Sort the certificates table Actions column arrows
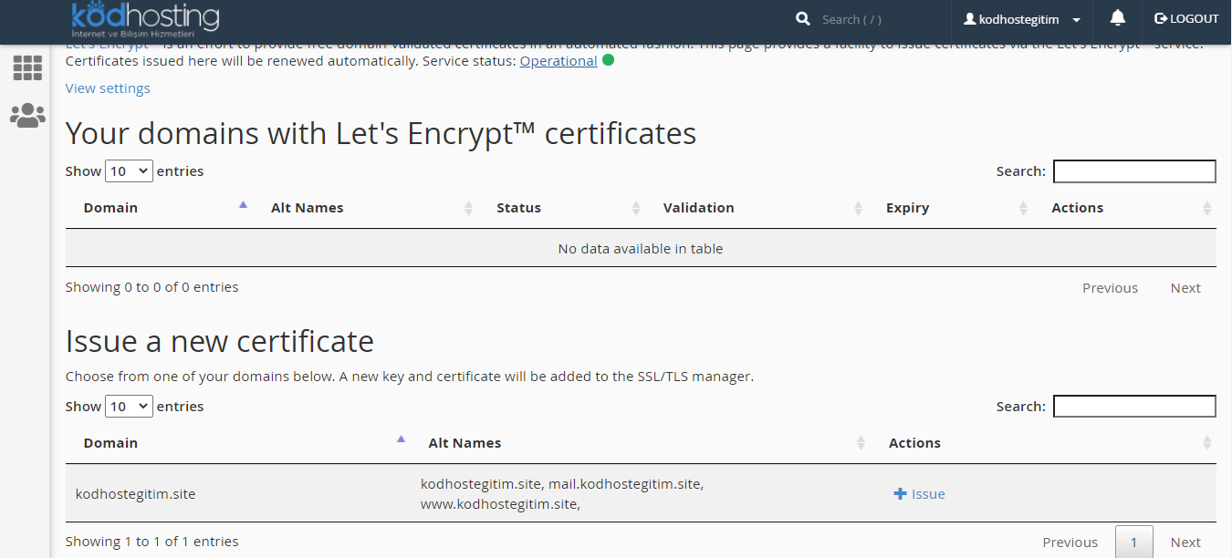 [x=1207, y=208]
